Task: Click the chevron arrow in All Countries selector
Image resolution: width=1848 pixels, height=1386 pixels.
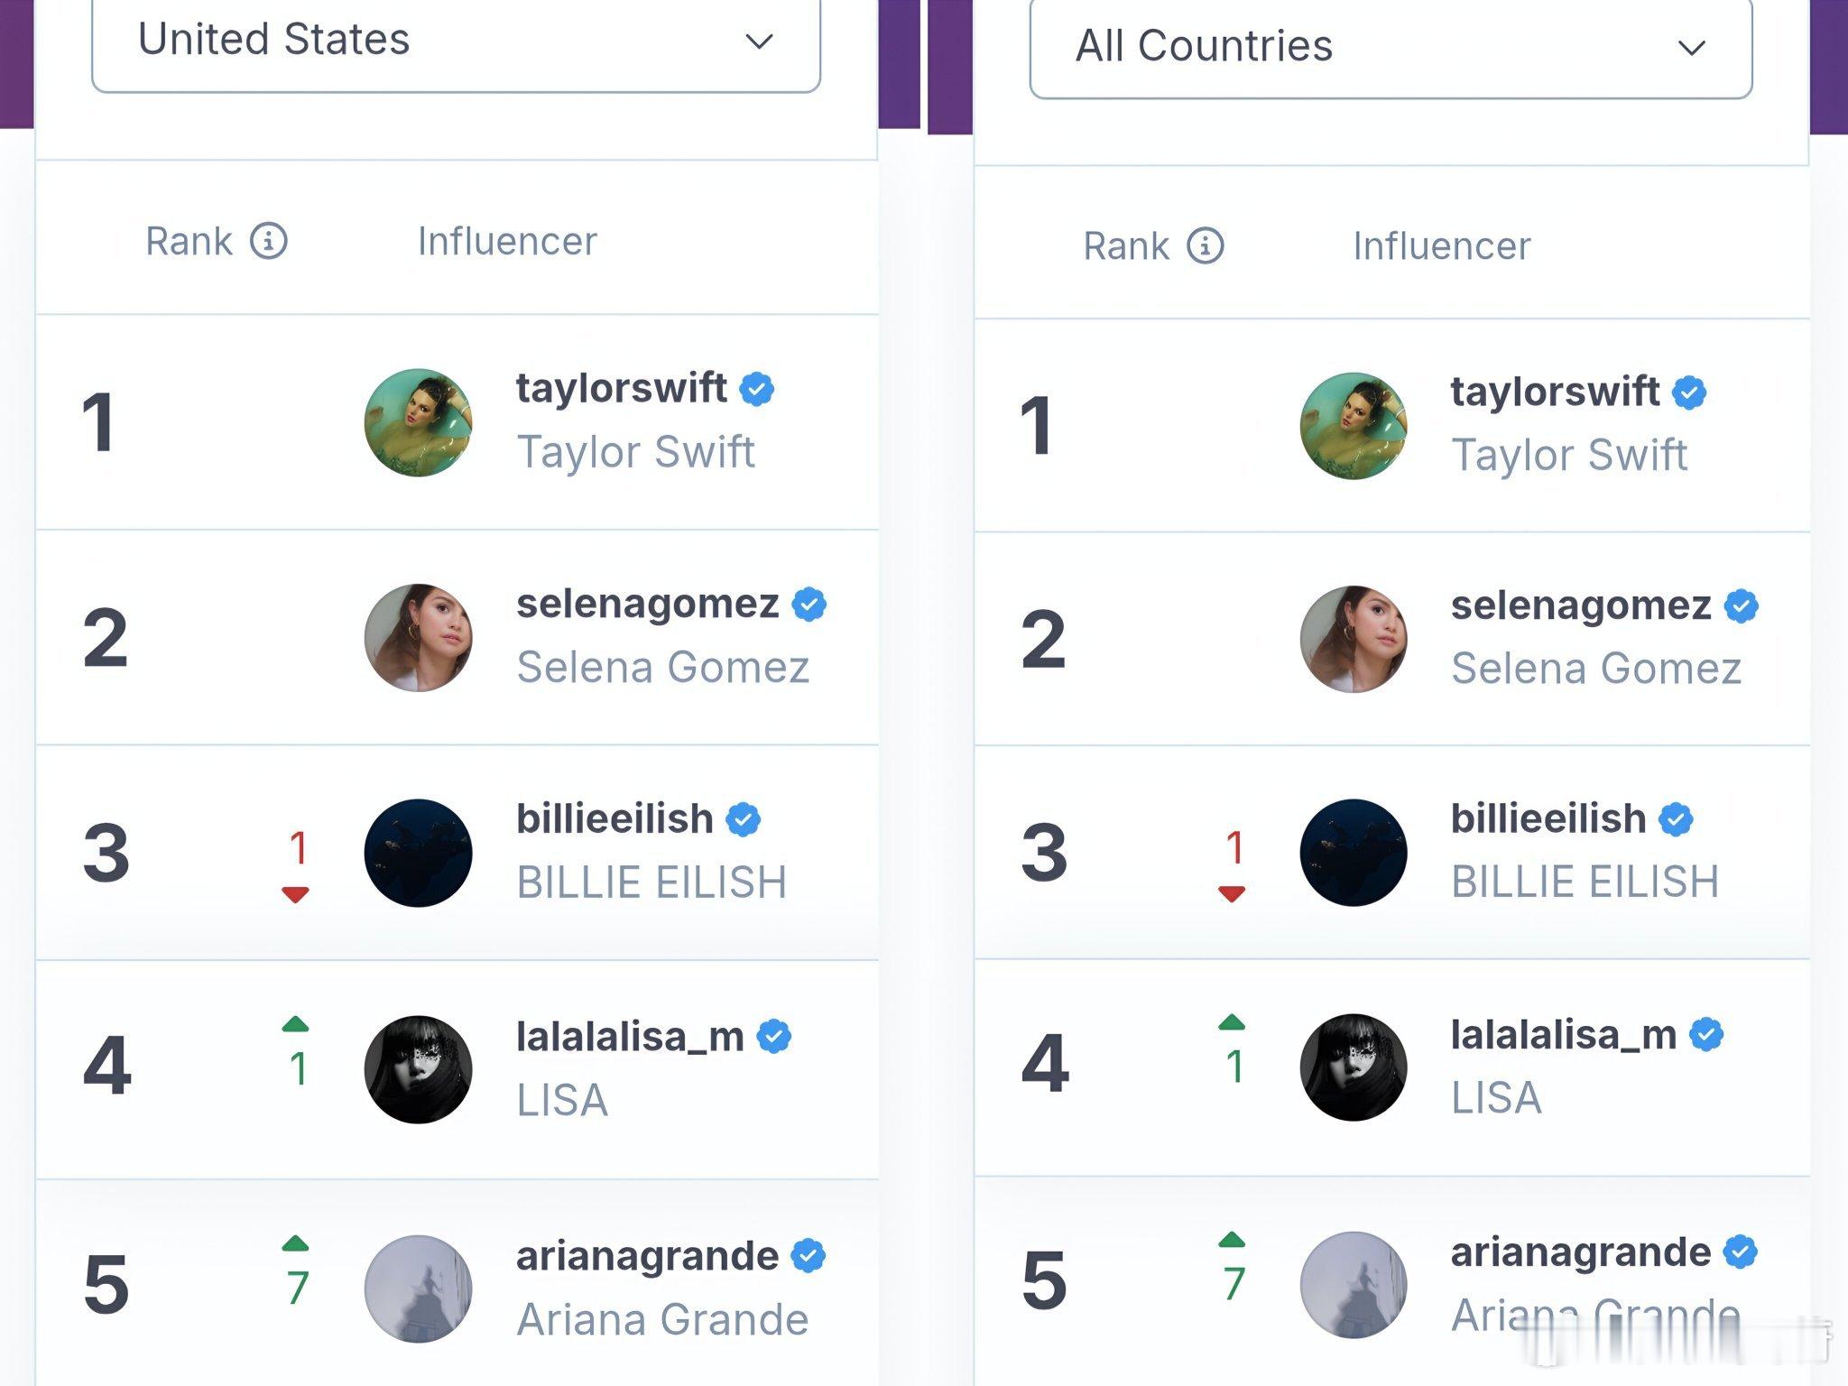Action: (1691, 48)
